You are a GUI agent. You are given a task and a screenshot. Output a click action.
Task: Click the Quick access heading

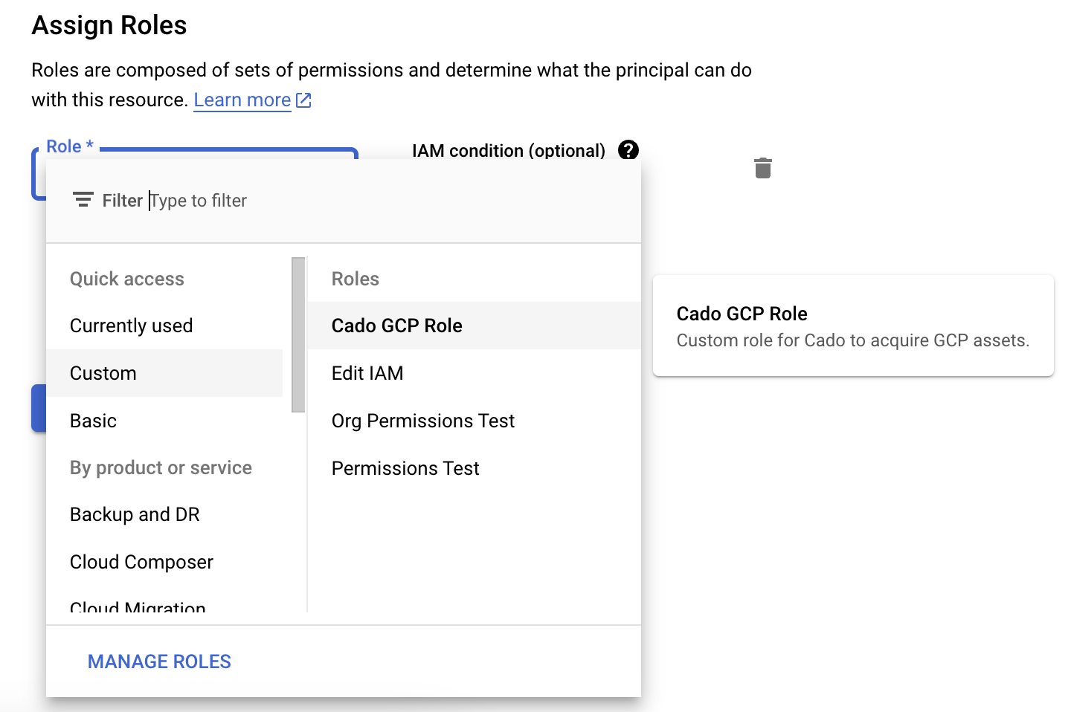(127, 279)
